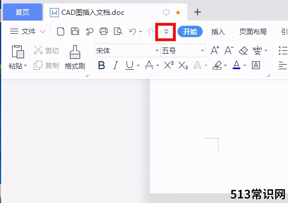
Task: Expand the undo history dropdown arrow
Action: 141,32
